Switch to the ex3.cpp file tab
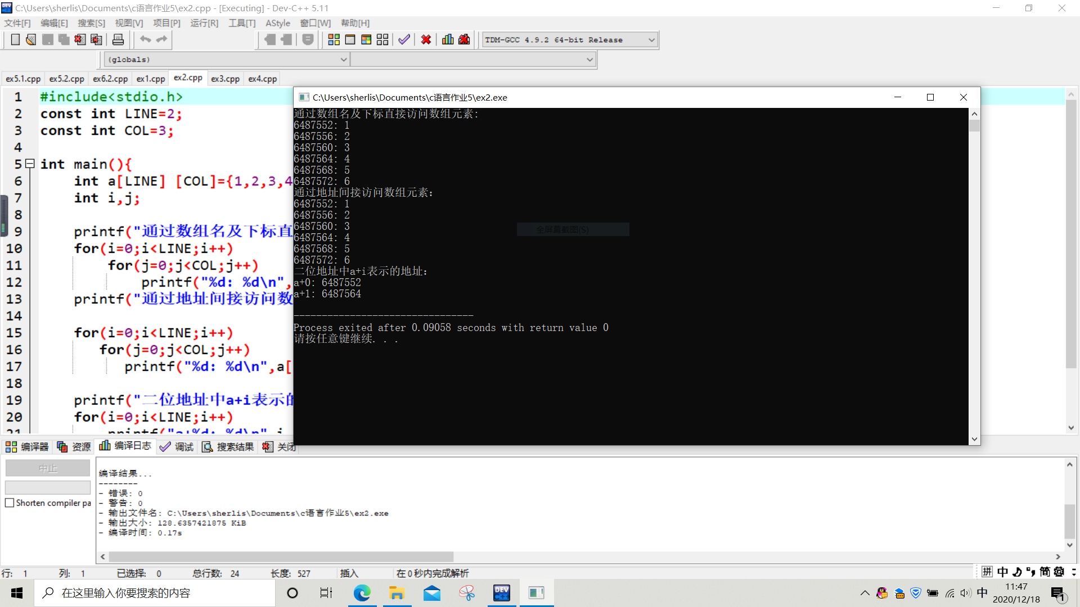 point(225,79)
